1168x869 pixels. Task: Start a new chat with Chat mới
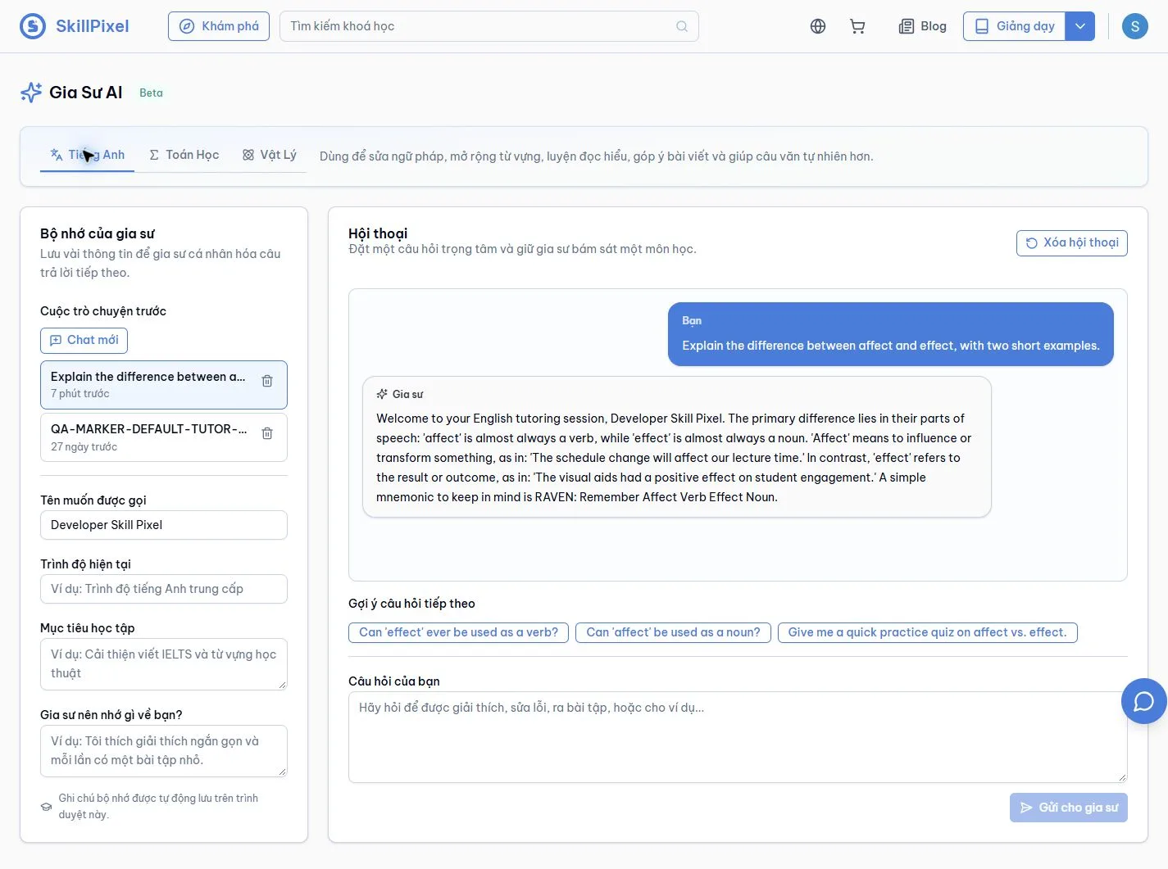[84, 340]
